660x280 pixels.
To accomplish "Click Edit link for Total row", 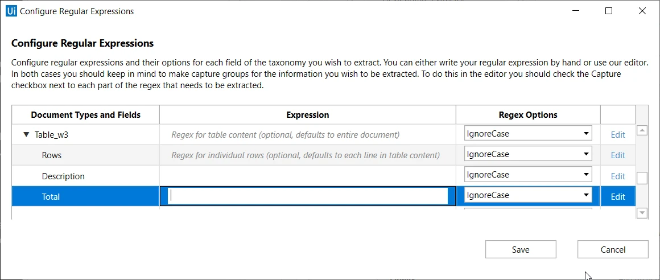I will click(x=617, y=197).
